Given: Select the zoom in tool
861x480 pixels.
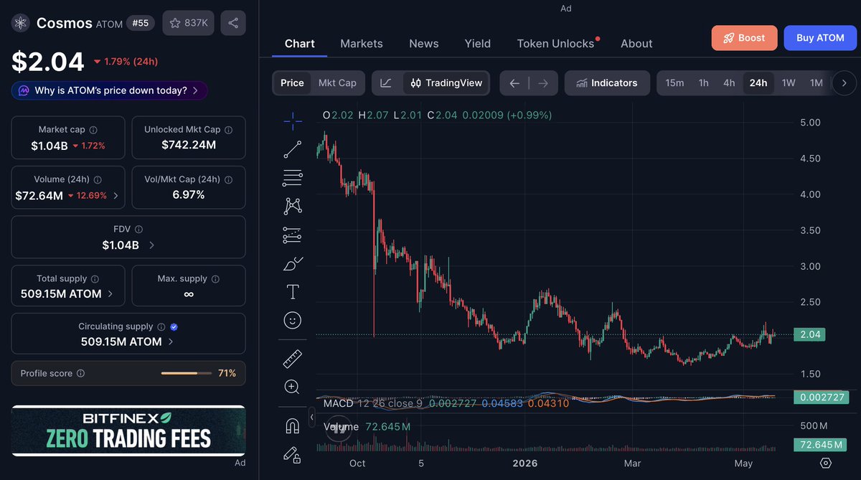Looking at the screenshot, I should [x=292, y=387].
